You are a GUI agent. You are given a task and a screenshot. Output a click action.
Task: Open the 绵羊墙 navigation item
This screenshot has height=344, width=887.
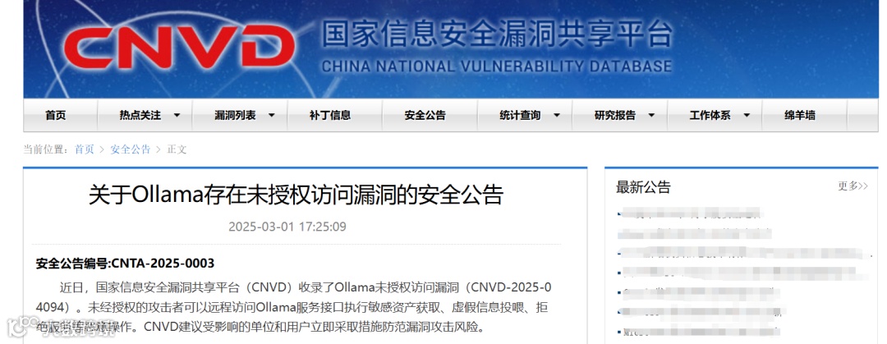coord(800,116)
